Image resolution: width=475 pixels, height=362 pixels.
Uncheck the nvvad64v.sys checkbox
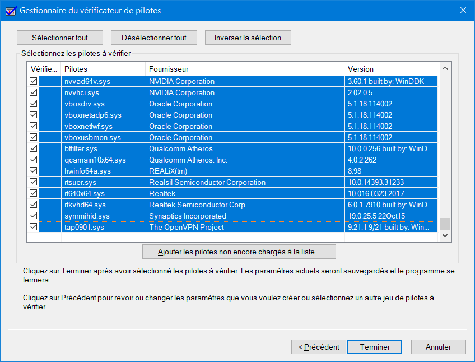point(33,81)
